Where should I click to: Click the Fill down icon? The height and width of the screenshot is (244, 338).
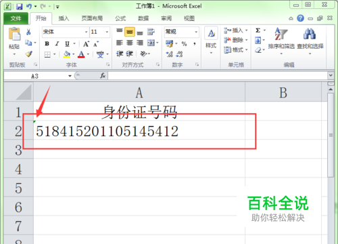(x=258, y=41)
